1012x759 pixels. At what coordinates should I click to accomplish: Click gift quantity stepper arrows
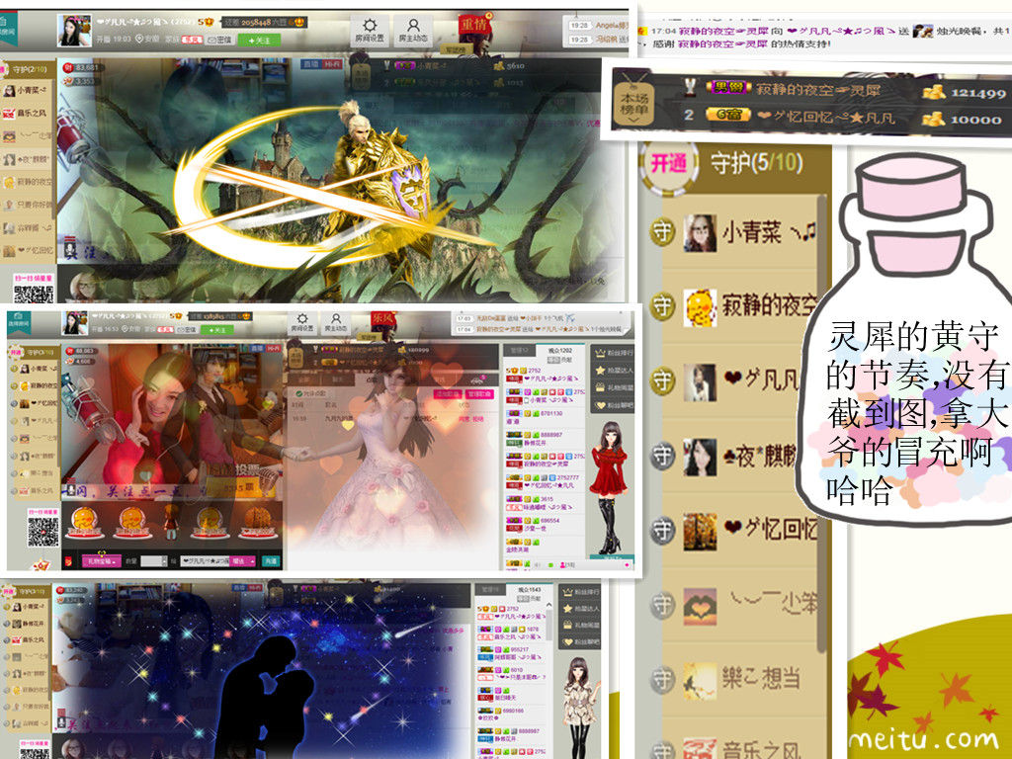pos(165,561)
